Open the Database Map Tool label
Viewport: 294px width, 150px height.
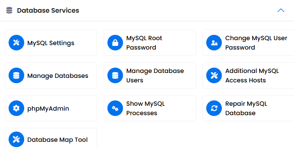(57, 140)
